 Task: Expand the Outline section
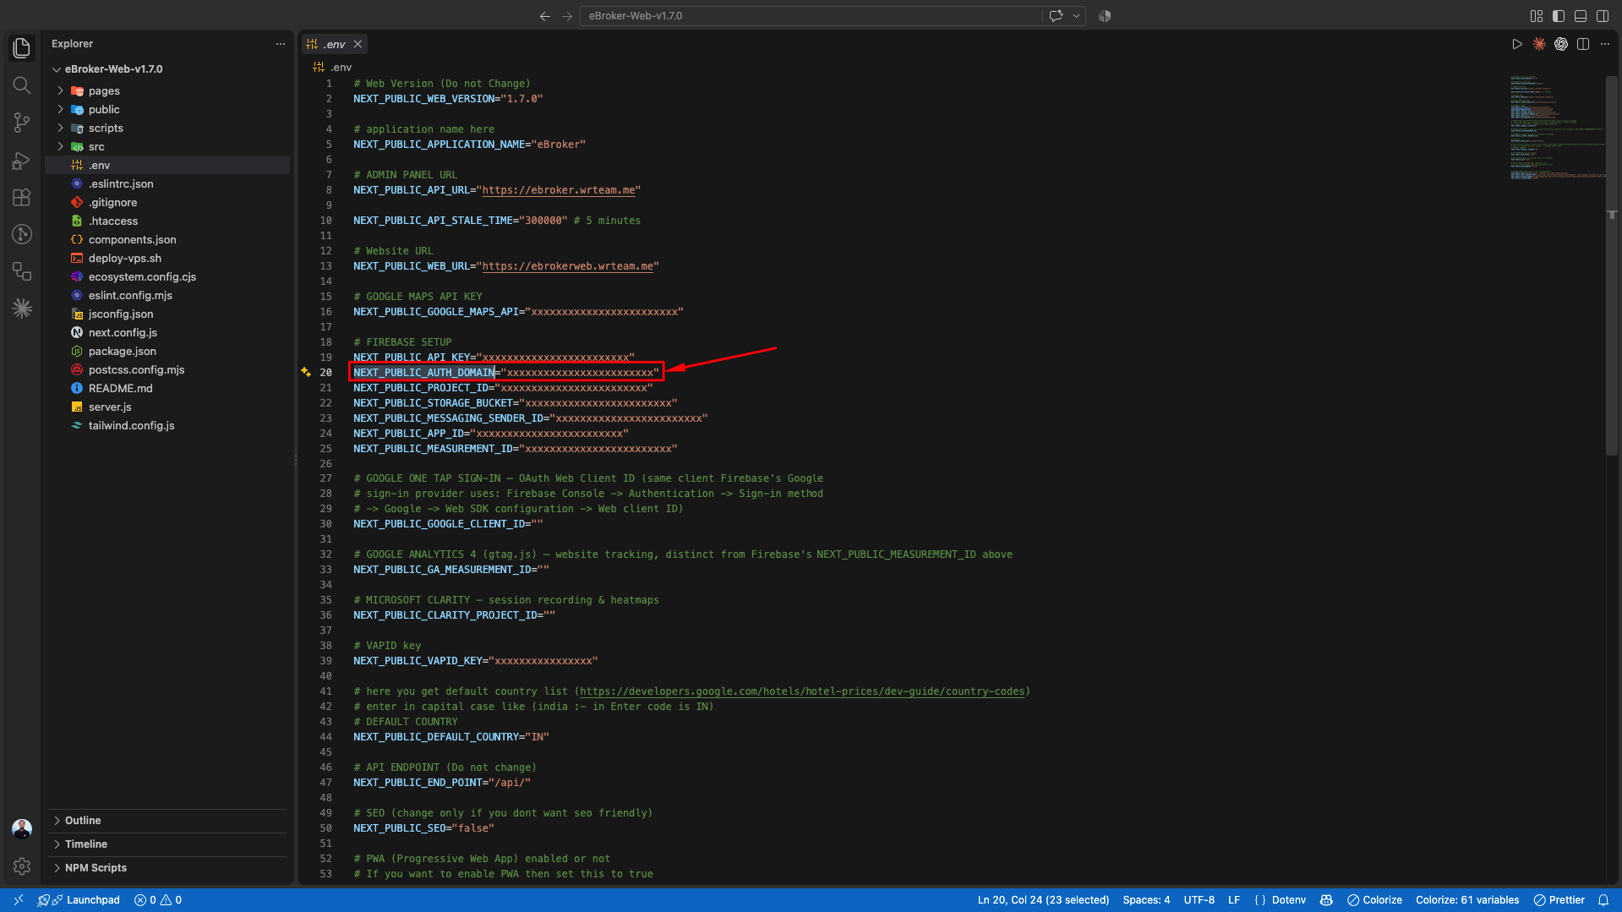(x=167, y=821)
